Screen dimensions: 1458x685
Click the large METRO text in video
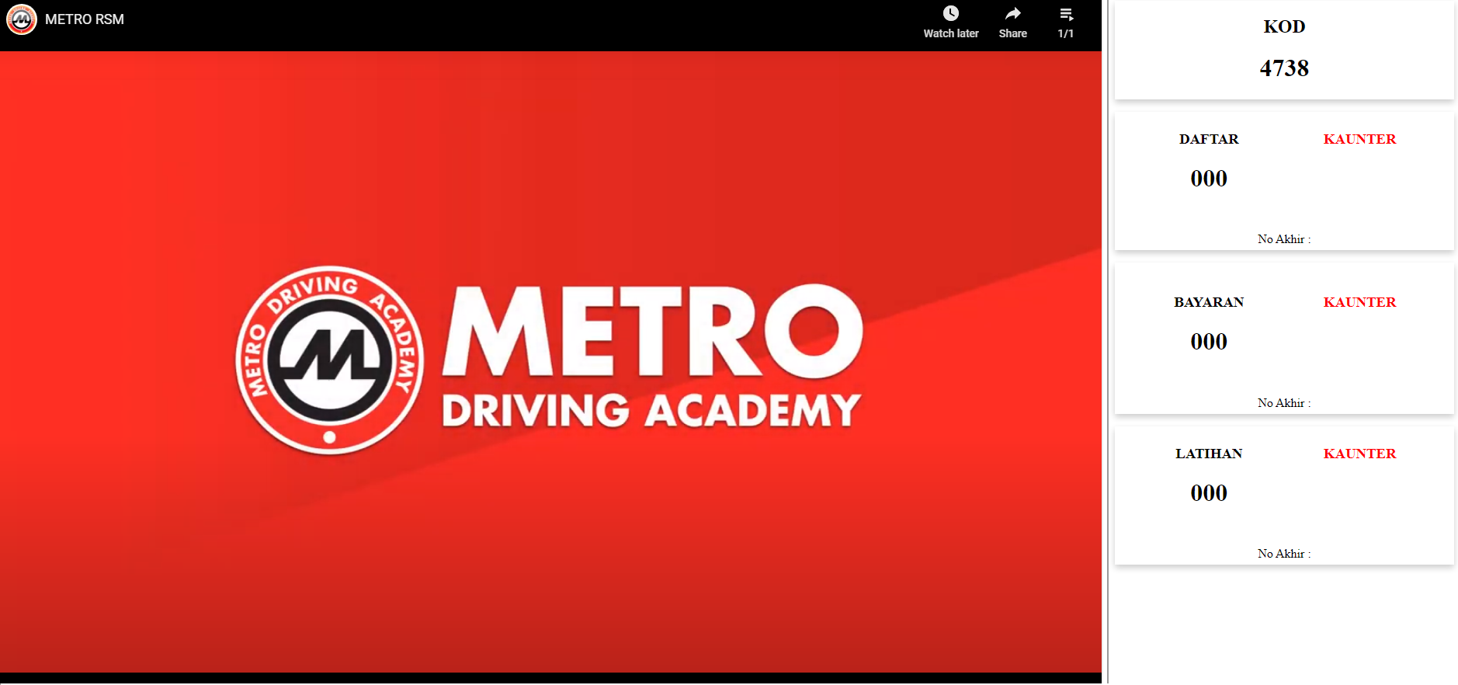(652, 332)
